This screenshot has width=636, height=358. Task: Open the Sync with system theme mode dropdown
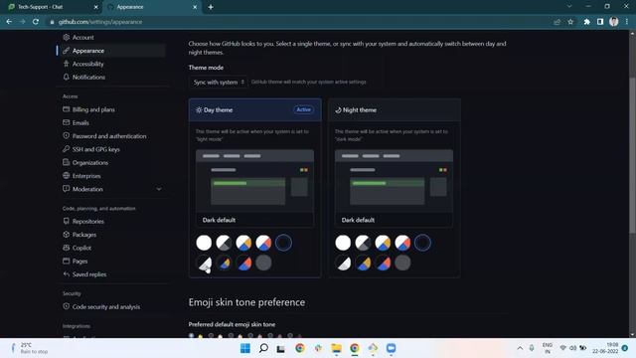pyautogui.click(x=219, y=82)
